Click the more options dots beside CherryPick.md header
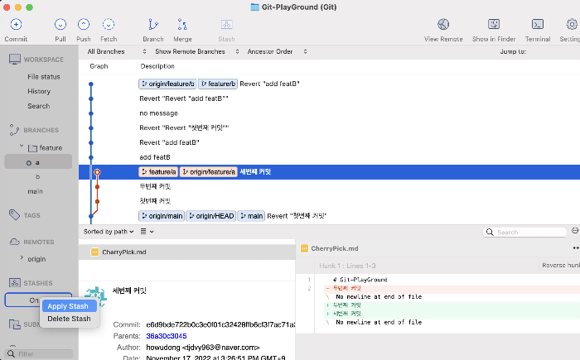 576,248
